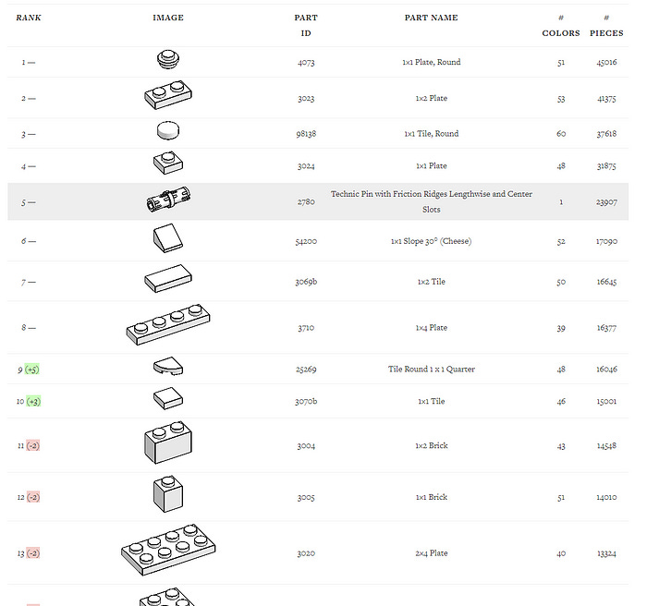Select the highlighted Technic Pin row name
The image size is (647, 606).
tap(432, 201)
